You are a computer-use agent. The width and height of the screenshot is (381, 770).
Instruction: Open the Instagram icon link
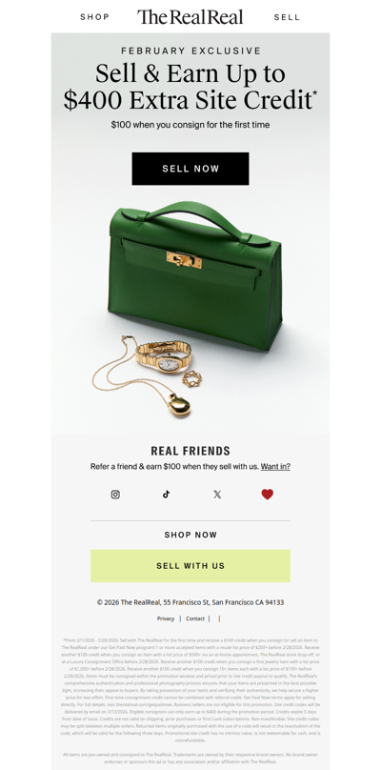coord(115,495)
